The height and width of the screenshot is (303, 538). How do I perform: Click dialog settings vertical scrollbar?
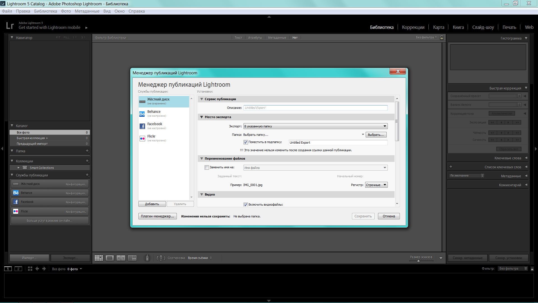(x=397, y=121)
